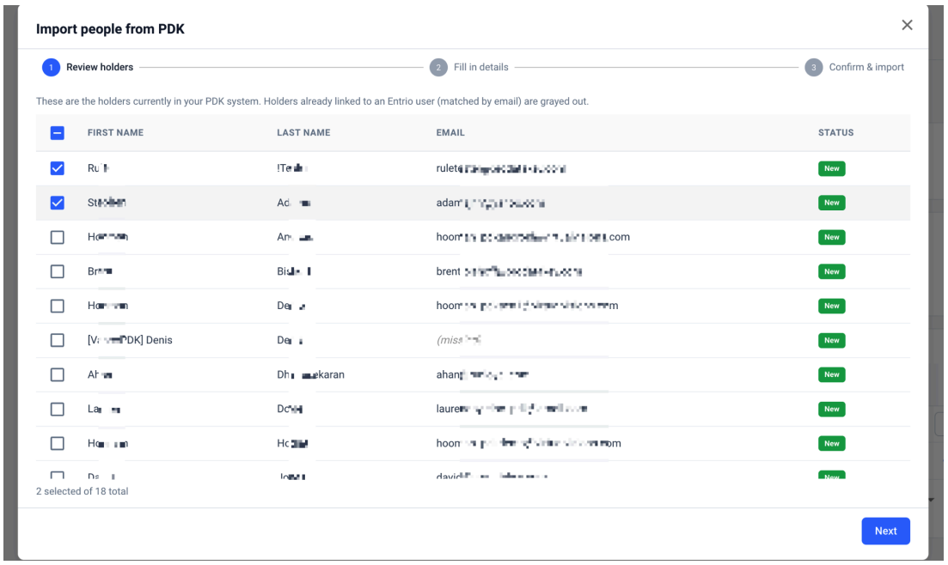The height and width of the screenshot is (565, 948).
Task: Click step 1 Review holders circle
Action: point(51,67)
